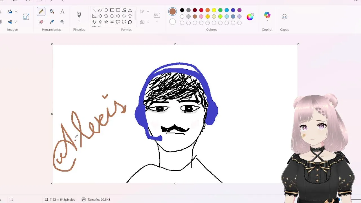The width and height of the screenshot is (361, 203).
Task: Open the Copilot dropdown menu
Action: click(267, 21)
